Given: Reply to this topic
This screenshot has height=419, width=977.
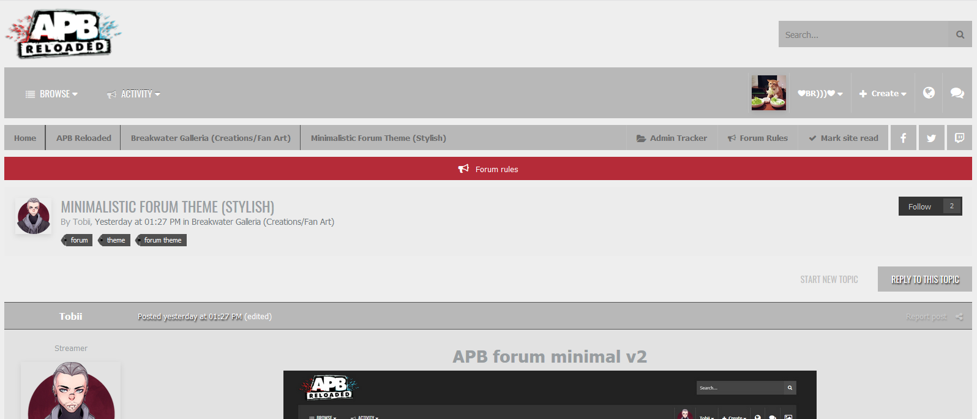Looking at the screenshot, I should (x=925, y=279).
